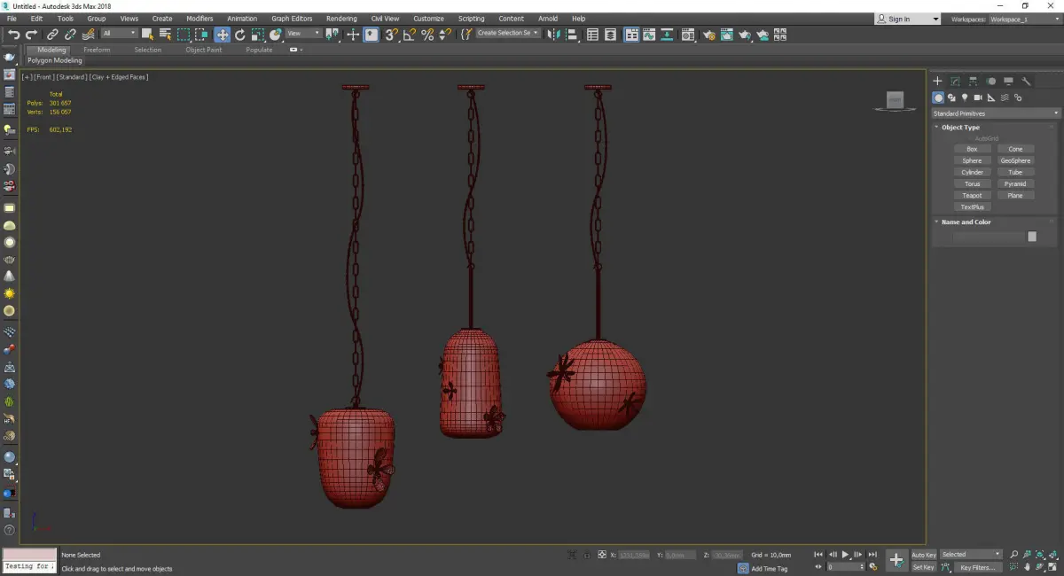Click the object color swatch in Name and Color
Image resolution: width=1064 pixels, height=576 pixels.
[1032, 237]
